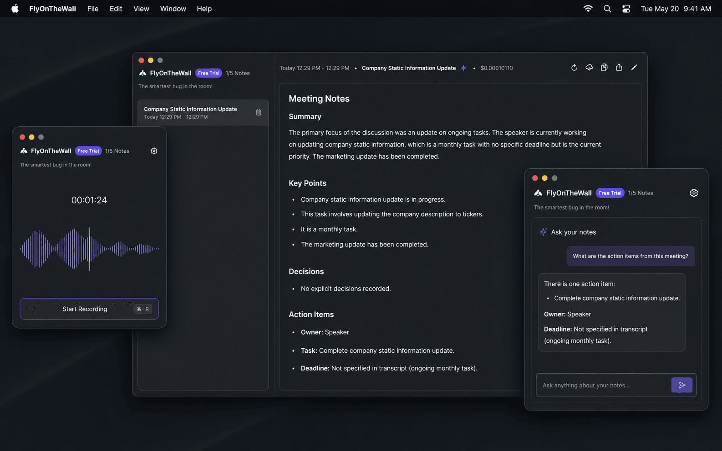Open the Edit menu
Viewport: 722px width, 451px height.
pyautogui.click(x=116, y=9)
